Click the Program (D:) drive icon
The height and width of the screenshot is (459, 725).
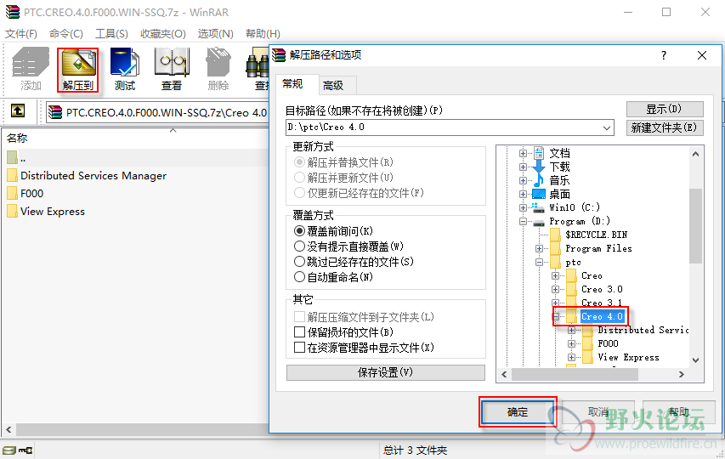(x=539, y=222)
